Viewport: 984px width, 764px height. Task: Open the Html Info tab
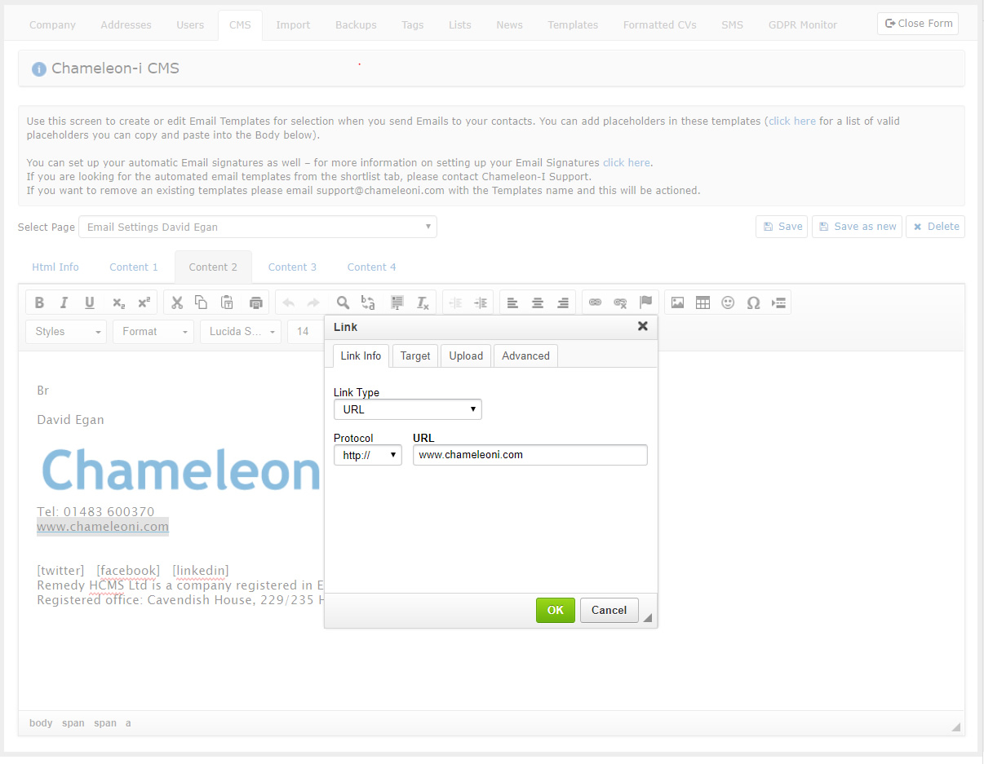(55, 267)
